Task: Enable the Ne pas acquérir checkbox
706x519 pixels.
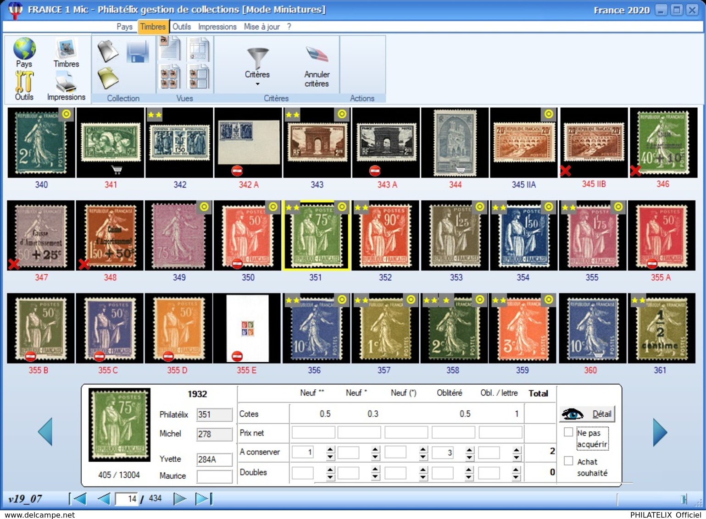Action: pos(568,432)
